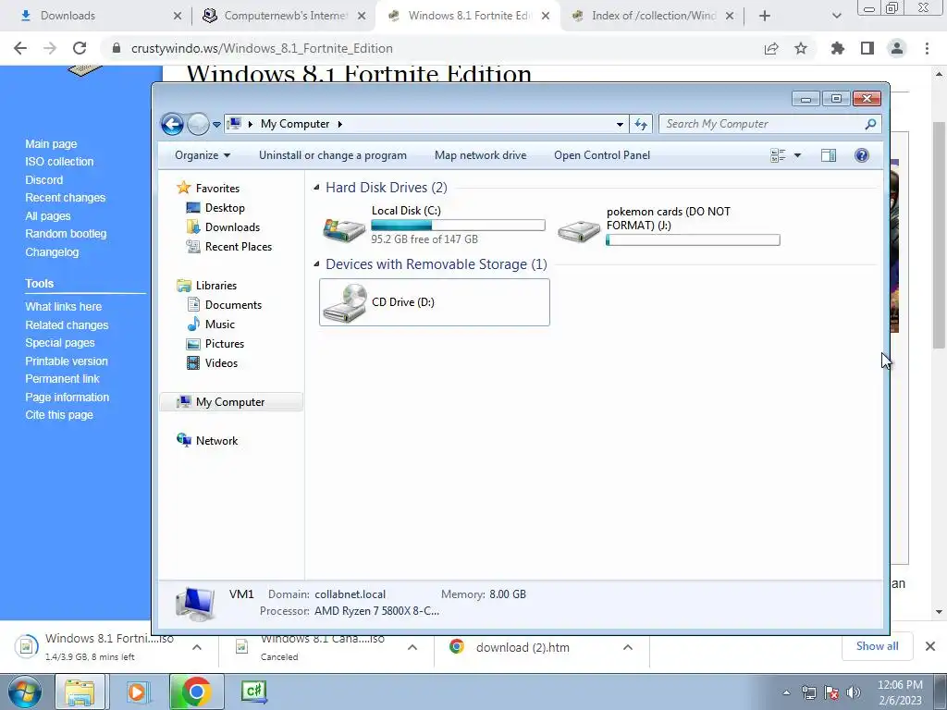Click Chrome back button

click(20, 48)
